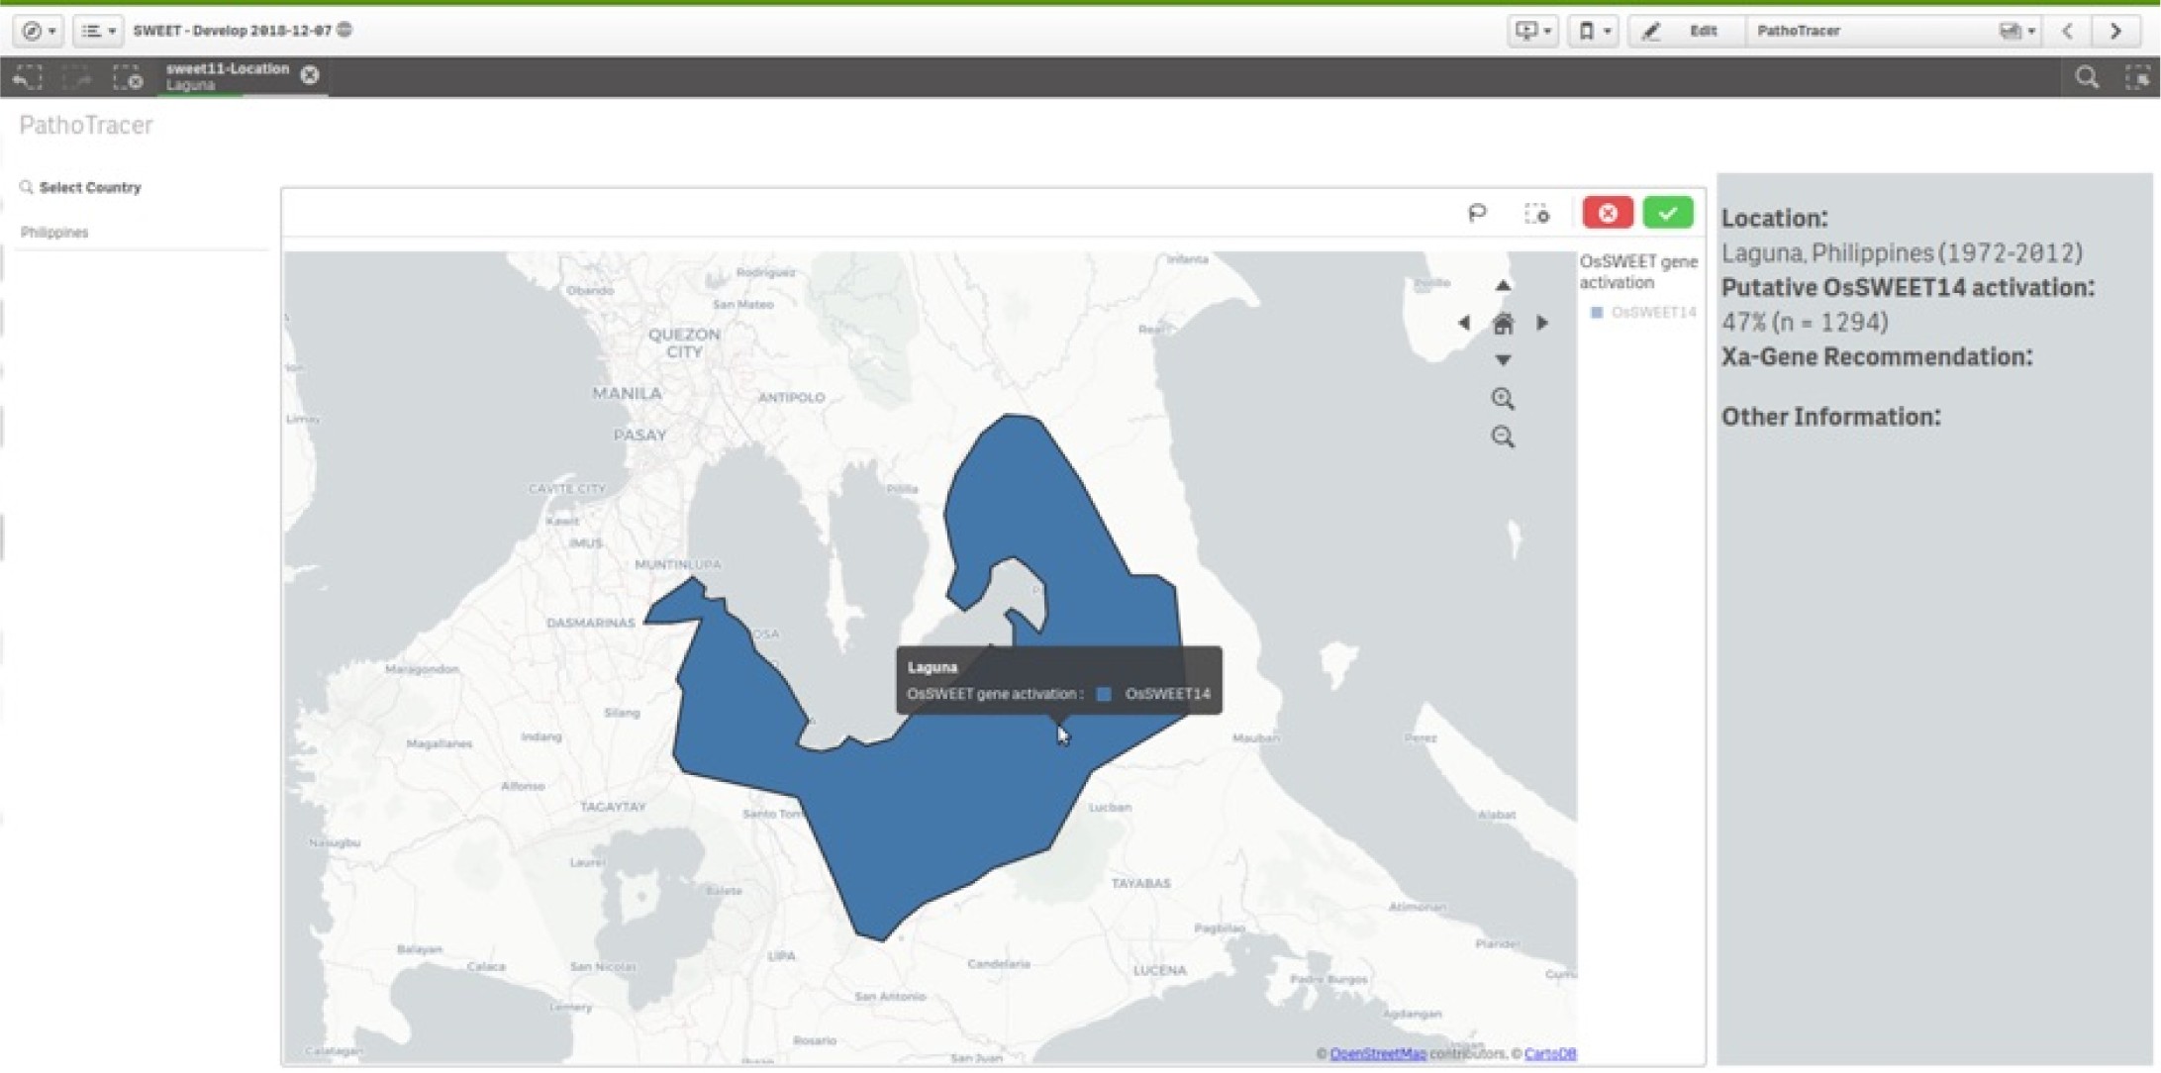The image size is (2161, 1073).
Task: Confirm map selection with green checkmark
Action: pyautogui.click(x=1667, y=213)
